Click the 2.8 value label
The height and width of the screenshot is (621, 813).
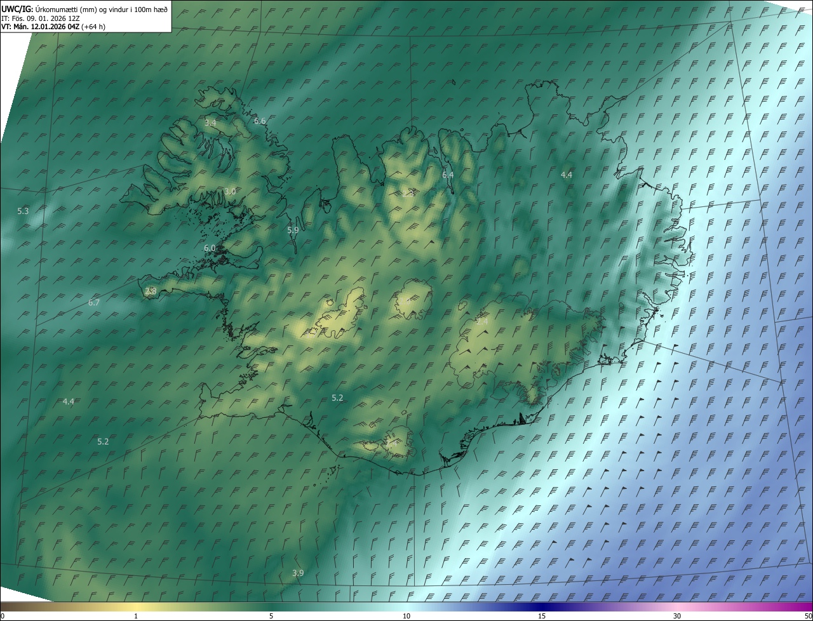pyautogui.click(x=151, y=291)
